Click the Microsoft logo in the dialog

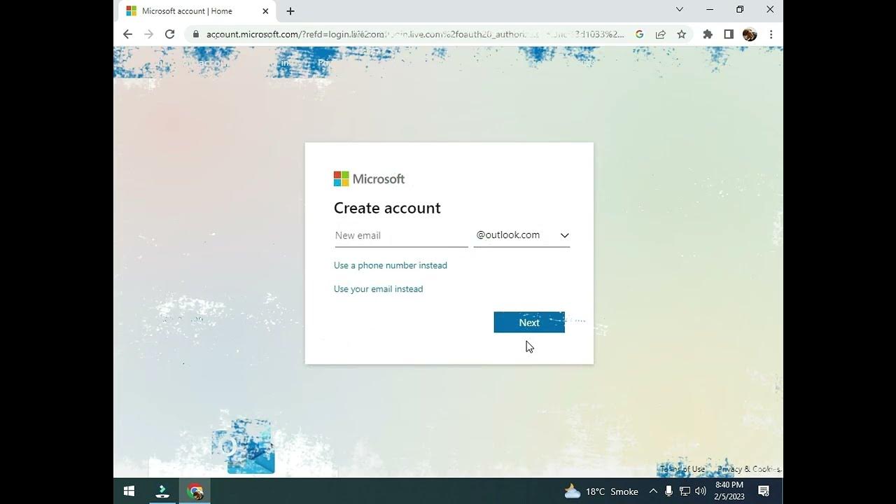click(x=370, y=179)
